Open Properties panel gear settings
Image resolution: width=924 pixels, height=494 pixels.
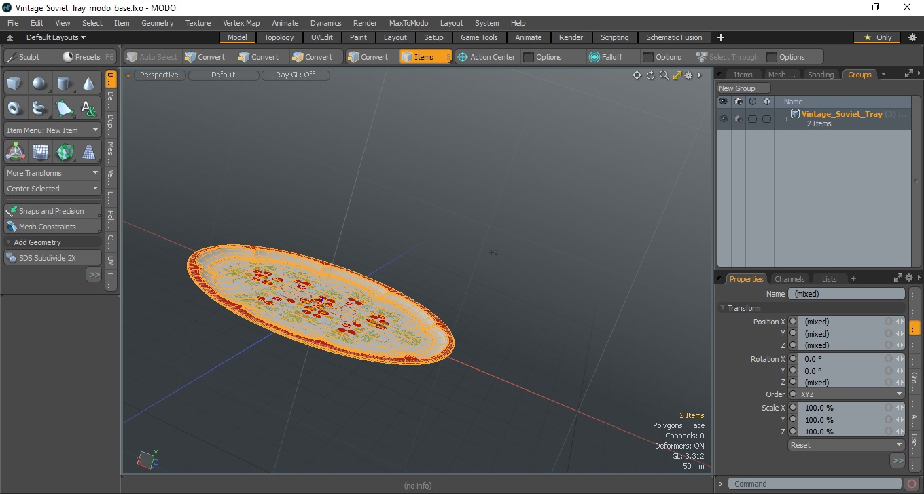pyautogui.click(x=908, y=278)
